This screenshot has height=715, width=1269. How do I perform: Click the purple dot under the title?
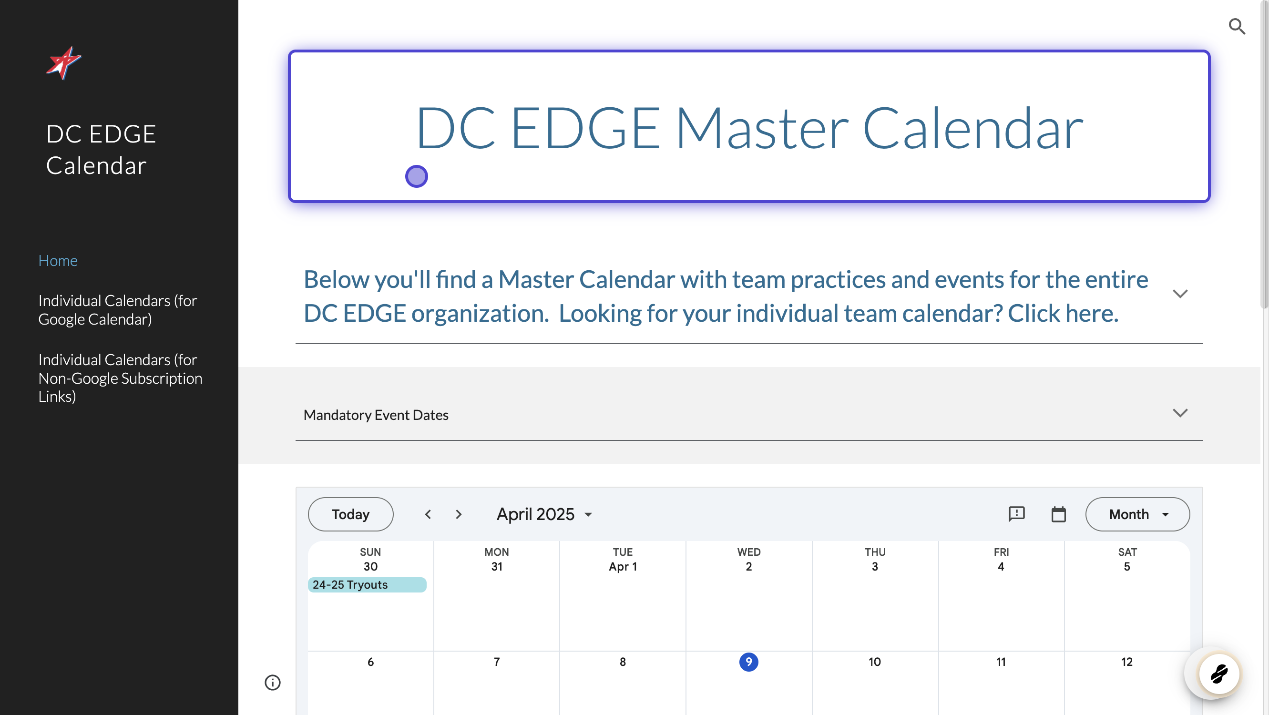[416, 176]
